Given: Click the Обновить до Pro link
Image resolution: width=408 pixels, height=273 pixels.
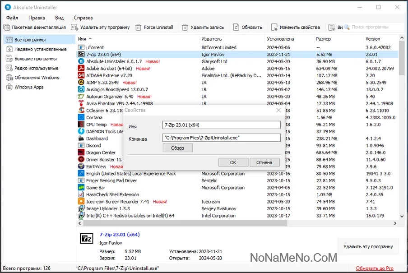Looking at the screenshot, I should [374, 268].
